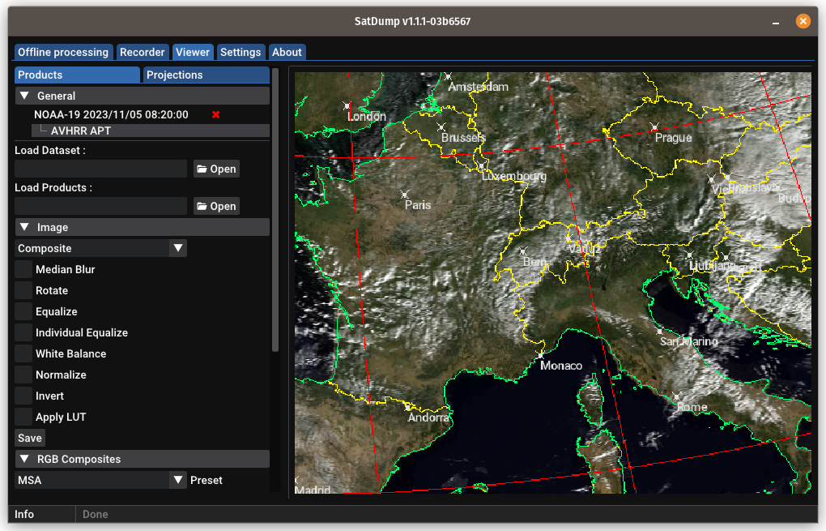Screen dimensions: 826x531
Task: Select the AVHRR APT product
Action: click(x=151, y=131)
